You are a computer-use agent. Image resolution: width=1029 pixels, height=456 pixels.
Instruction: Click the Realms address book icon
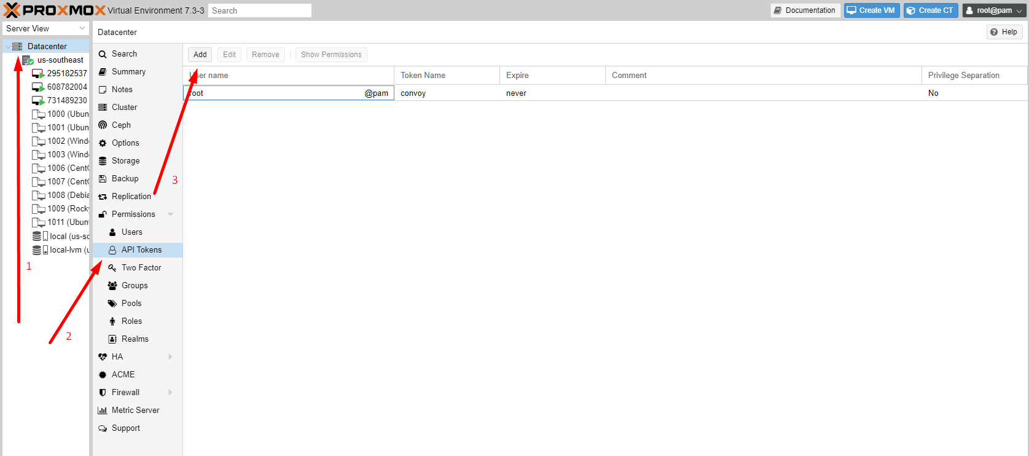[112, 339]
